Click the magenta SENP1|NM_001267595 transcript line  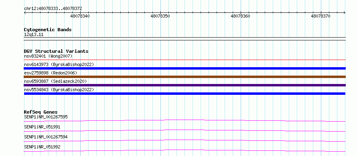tap(185, 120)
